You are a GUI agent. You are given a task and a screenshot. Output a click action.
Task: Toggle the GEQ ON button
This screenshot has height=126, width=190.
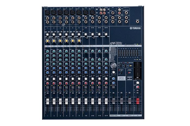(140, 60)
